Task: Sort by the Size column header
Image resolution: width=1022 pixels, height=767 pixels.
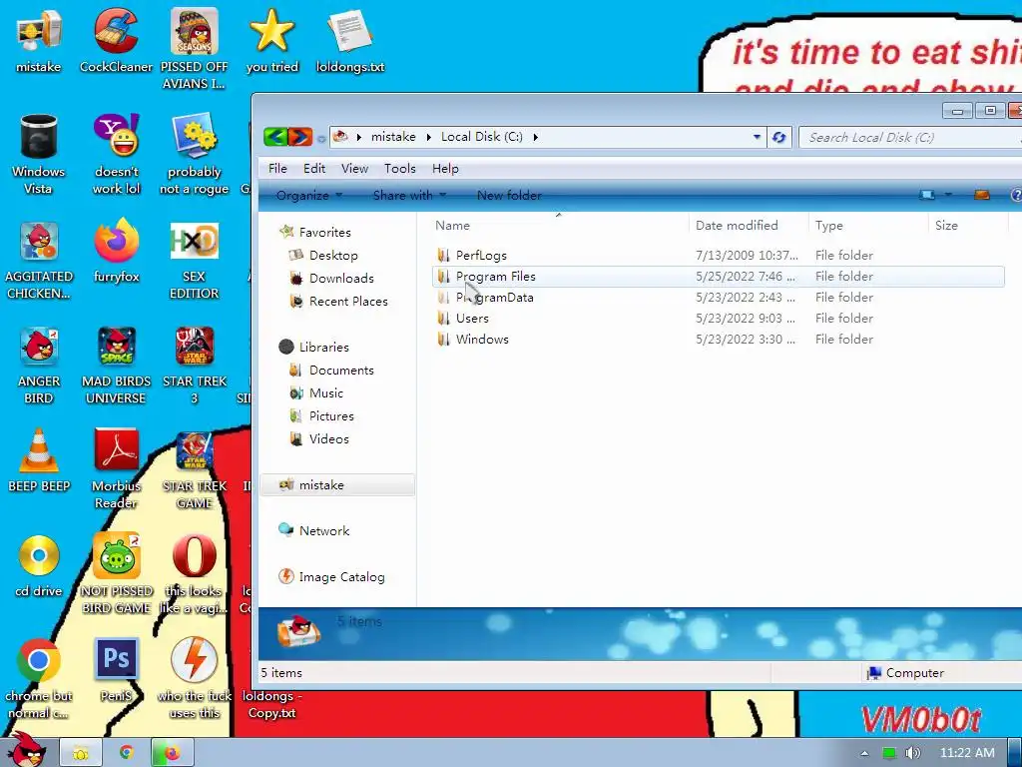Action: 968,225
